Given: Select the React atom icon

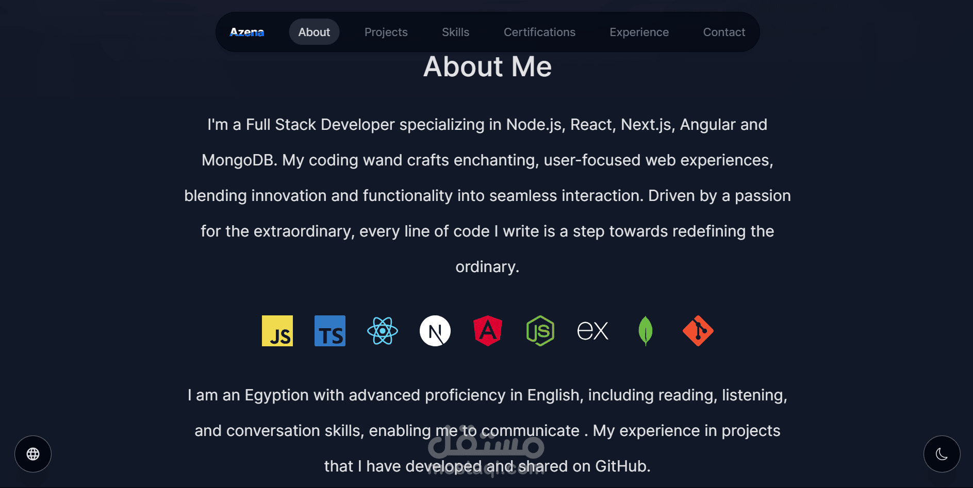Looking at the screenshot, I should click(383, 331).
